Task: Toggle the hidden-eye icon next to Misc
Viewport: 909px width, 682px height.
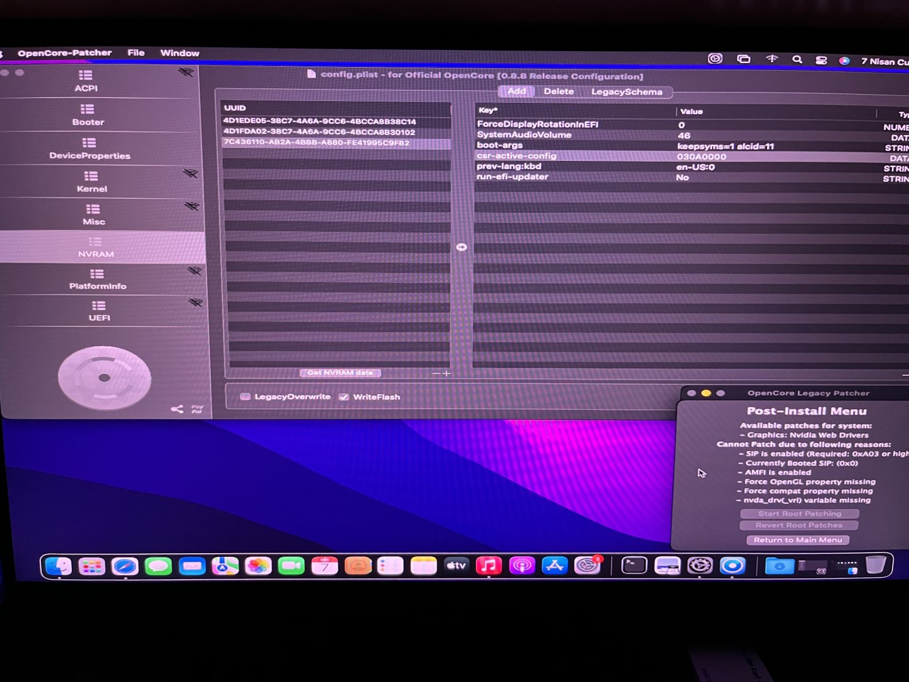Action: coord(192,206)
